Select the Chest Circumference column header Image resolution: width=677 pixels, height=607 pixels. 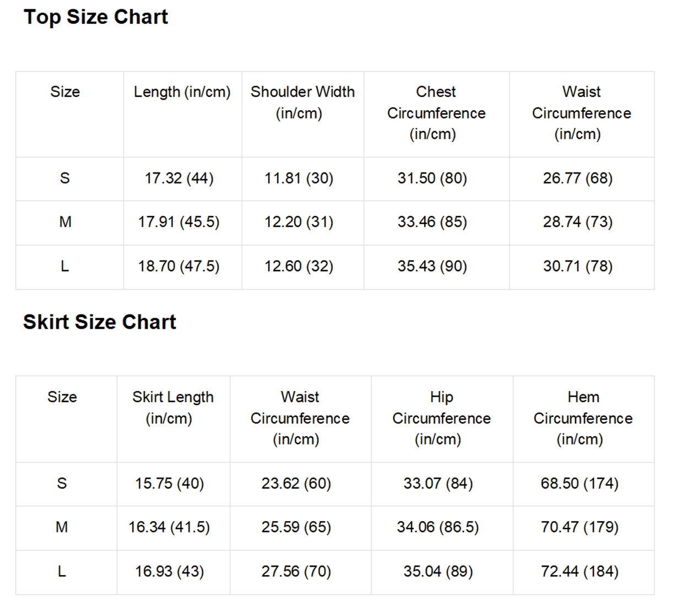(436, 113)
